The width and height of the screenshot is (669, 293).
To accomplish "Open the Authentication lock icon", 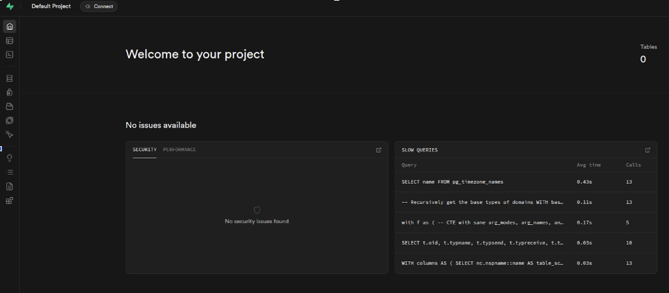I will pos(10,92).
